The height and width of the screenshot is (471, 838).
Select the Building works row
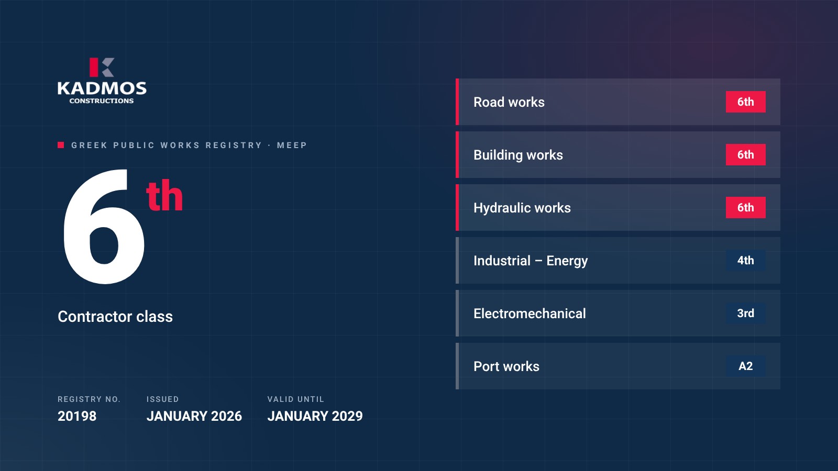(x=618, y=155)
